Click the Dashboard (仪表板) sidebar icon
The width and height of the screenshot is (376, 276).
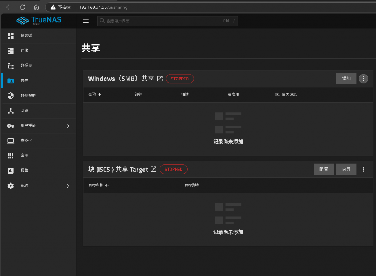pyautogui.click(x=11, y=36)
